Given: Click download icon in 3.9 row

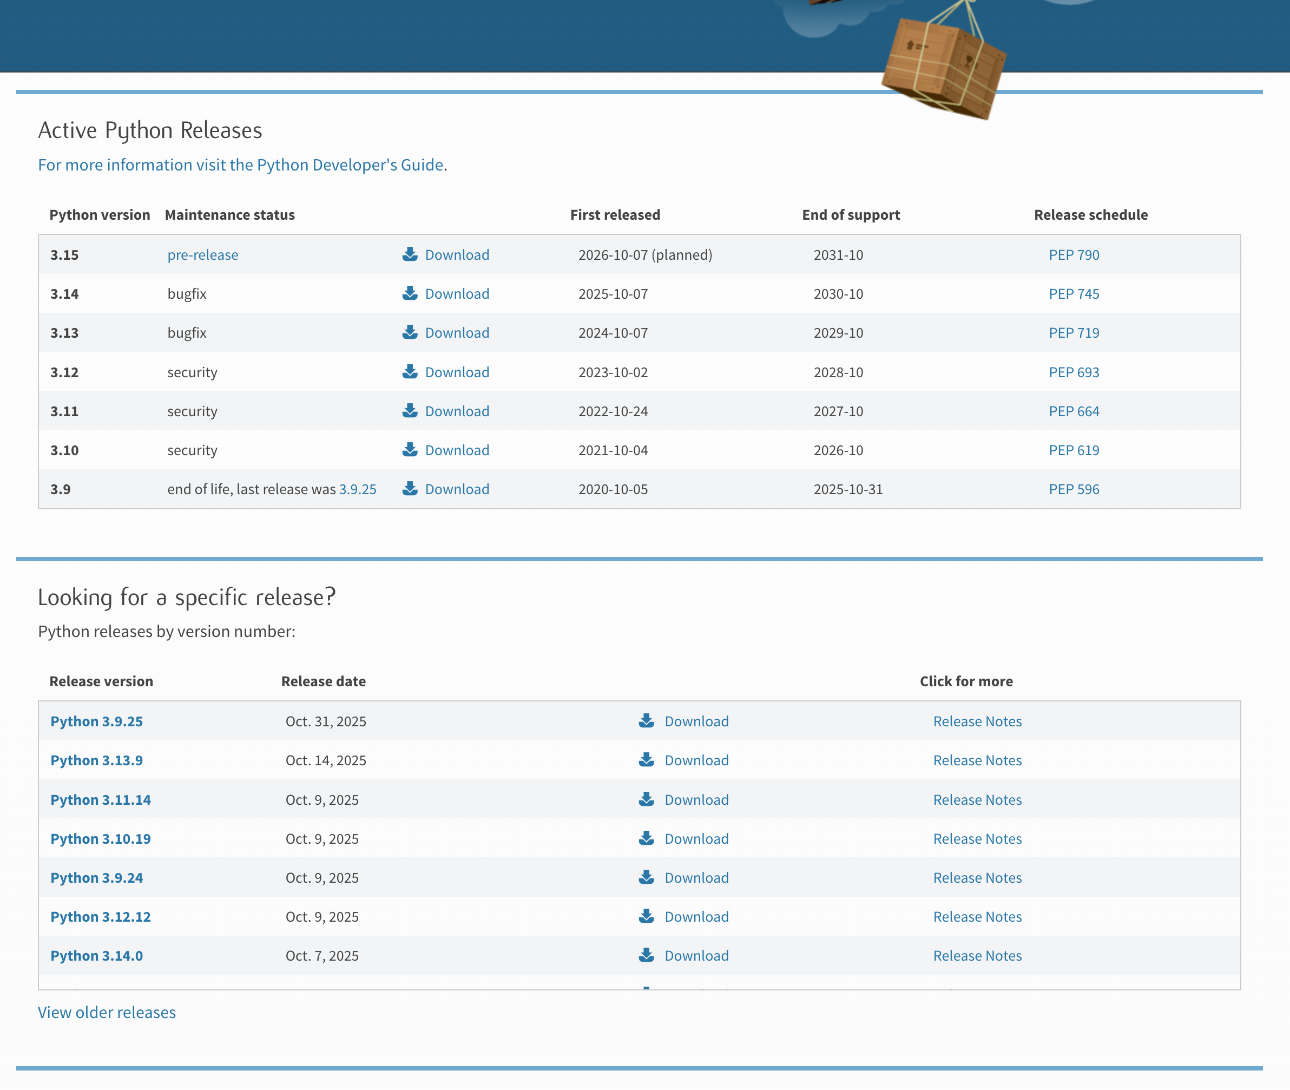Looking at the screenshot, I should tap(410, 488).
